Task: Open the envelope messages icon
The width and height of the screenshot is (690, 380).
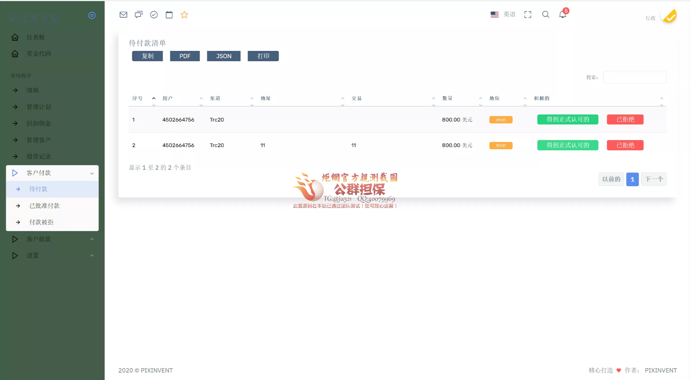Action: click(123, 15)
